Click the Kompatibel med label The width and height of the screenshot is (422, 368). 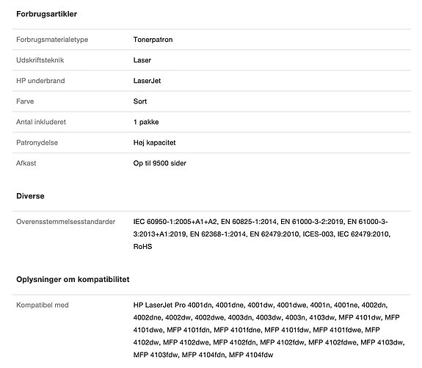tap(43, 305)
